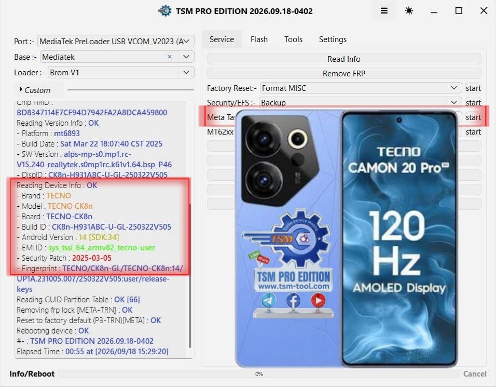496x387 pixels.
Task: Click the Telegram icon on the banner
Action: click(x=269, y=300)
